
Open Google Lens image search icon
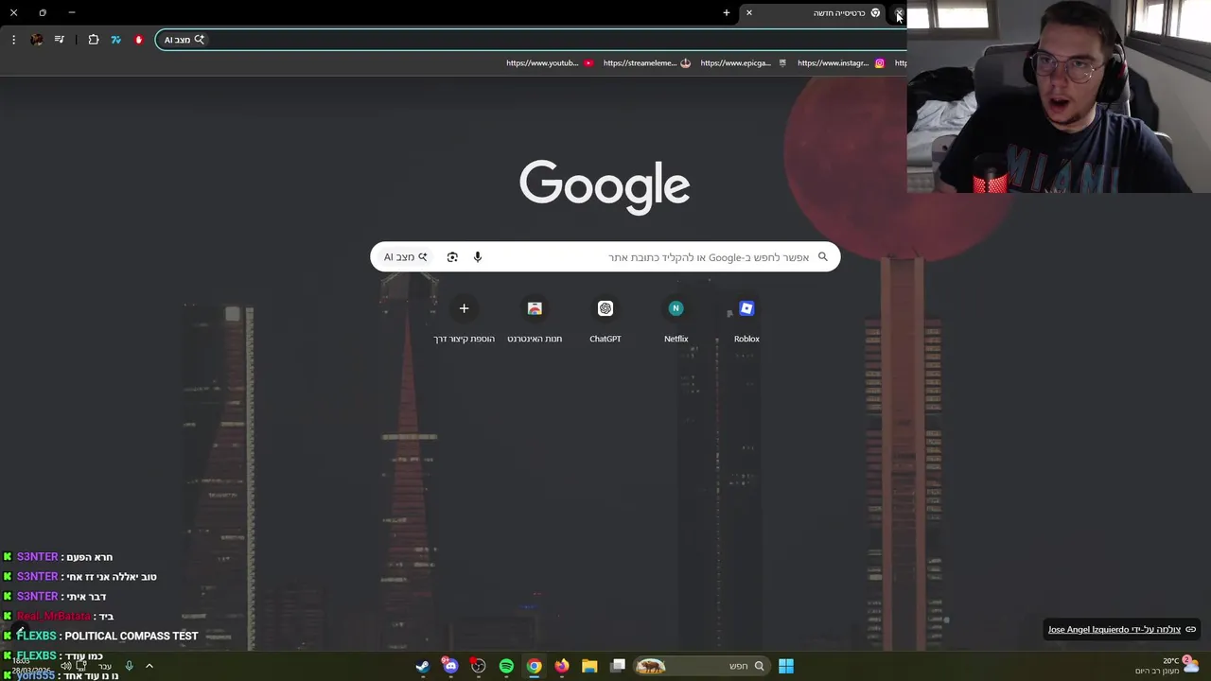[x=452, y=257]
